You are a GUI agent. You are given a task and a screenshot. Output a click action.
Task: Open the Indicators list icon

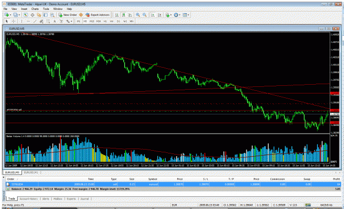(167, 15)
